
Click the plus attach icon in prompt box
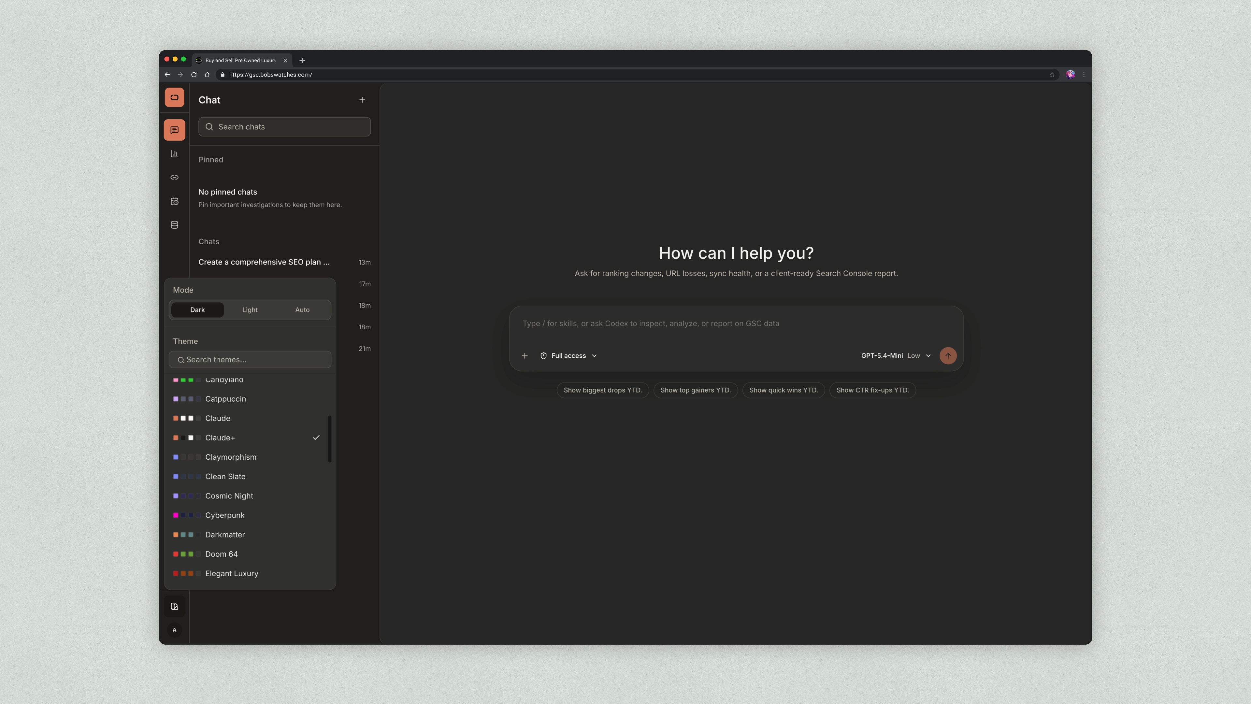pyautogui.click(x=525, y=356)
